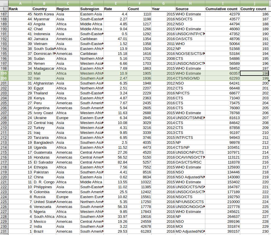Click count 17250 for United States

pos(140,202)
